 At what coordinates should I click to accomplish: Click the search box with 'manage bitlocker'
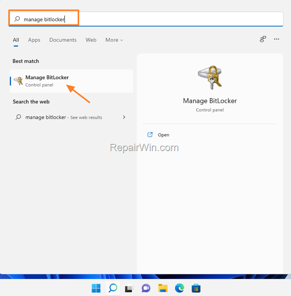(146, 19)
